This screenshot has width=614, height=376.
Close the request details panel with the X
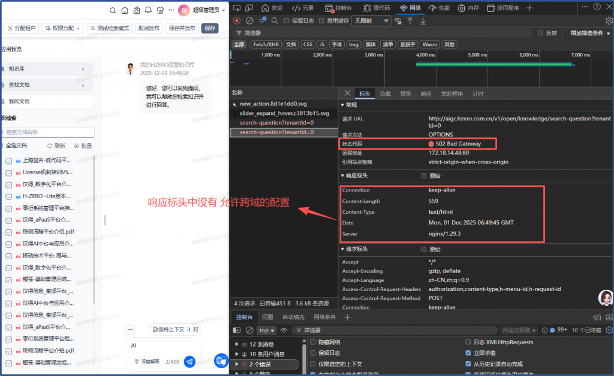347,93
